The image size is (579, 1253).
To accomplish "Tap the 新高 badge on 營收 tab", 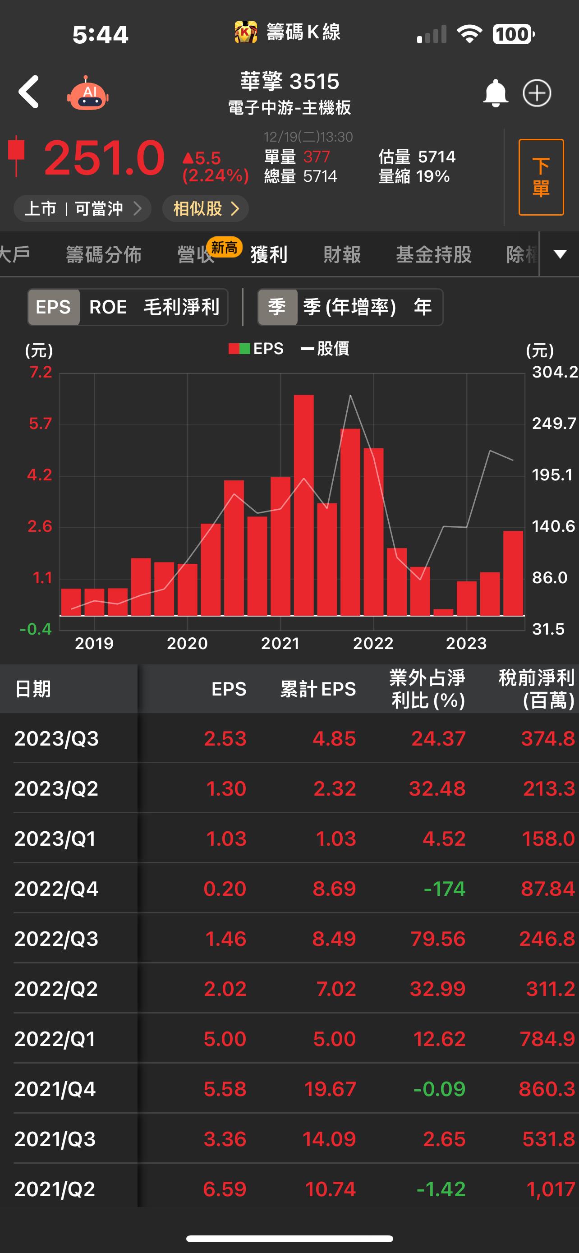I will 224,248.
